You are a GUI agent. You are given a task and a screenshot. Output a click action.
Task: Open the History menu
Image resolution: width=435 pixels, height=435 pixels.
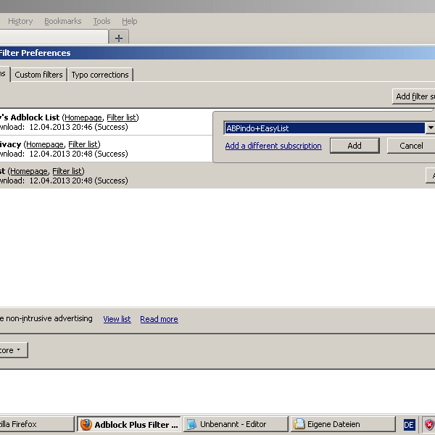click(20, 21)
